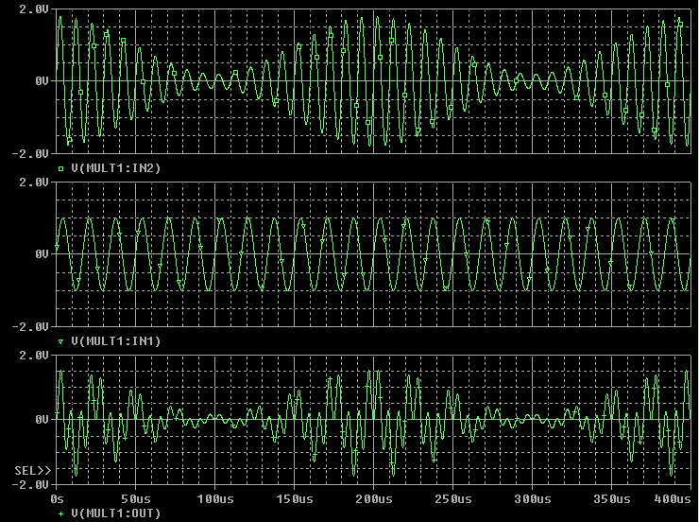Click the 50us time axis label

coord(136,498)
